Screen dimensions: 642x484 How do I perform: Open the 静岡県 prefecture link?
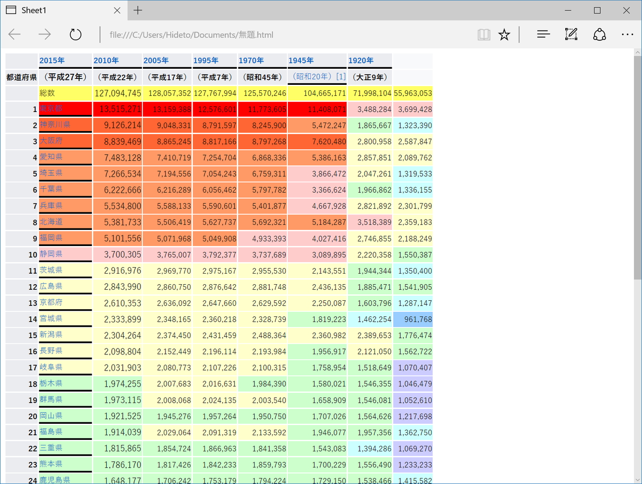coord(51,254)
